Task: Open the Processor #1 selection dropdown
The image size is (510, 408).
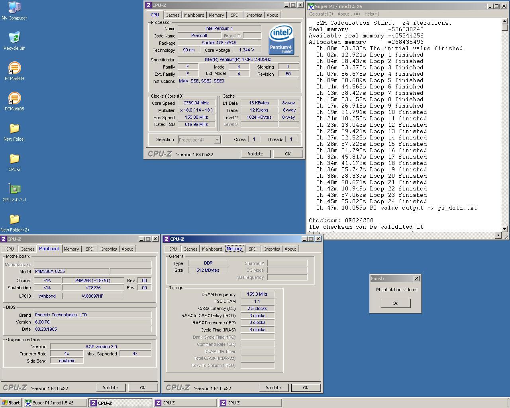Action: (x=217, y=140)
